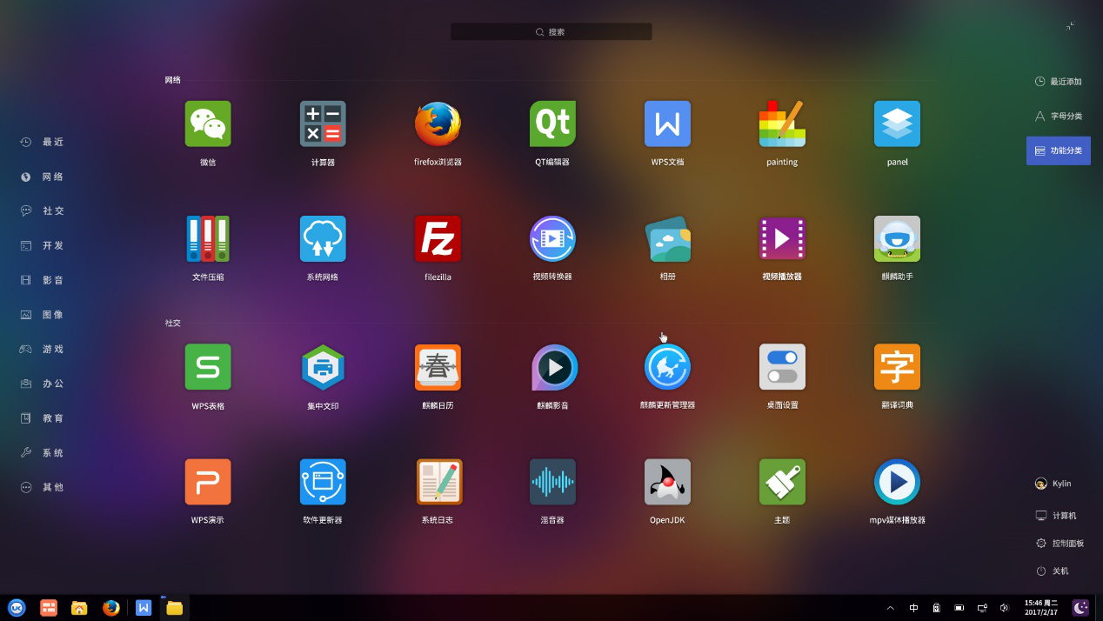Select the 游戏 category in sidebar
Screen dimensions: 1103x621
52,349
